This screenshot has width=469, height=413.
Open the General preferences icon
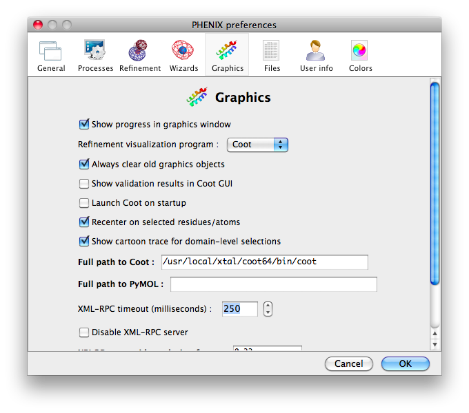[51, 55]
